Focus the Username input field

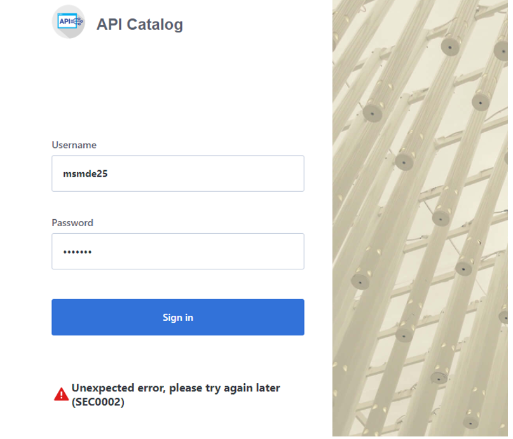tap(178, 173)
